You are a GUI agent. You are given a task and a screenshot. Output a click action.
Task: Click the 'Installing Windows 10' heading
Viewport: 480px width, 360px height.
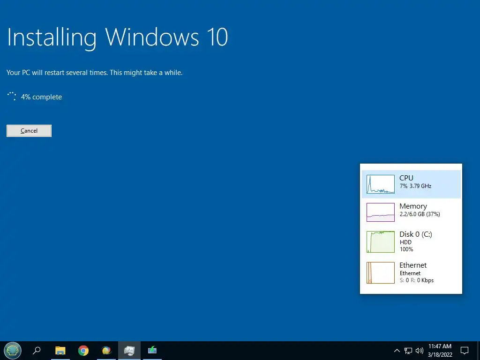[117, 37]
